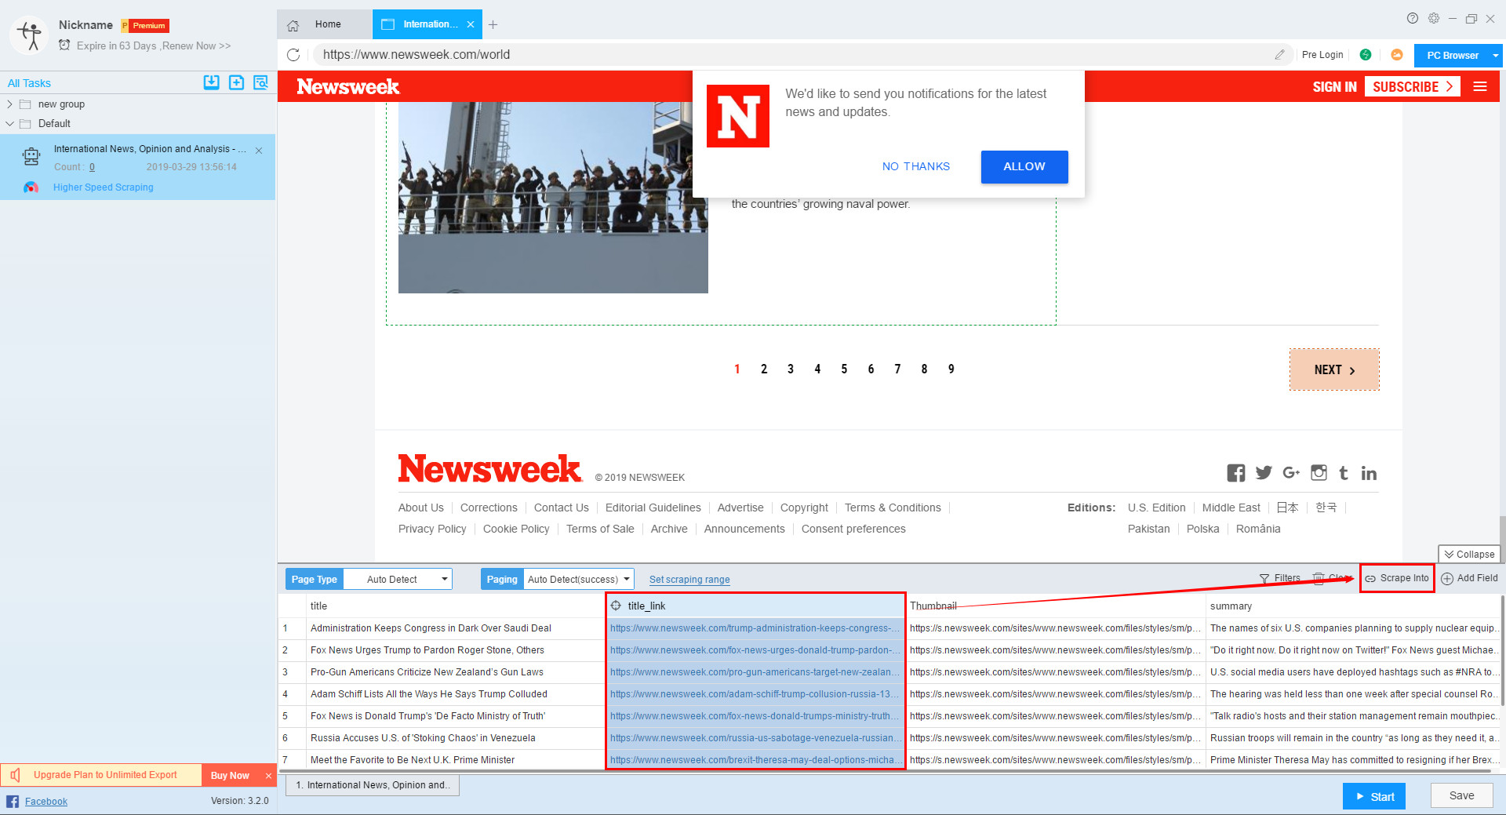Close the International News browser tab
1506x815 pixels.
point(471,24)
